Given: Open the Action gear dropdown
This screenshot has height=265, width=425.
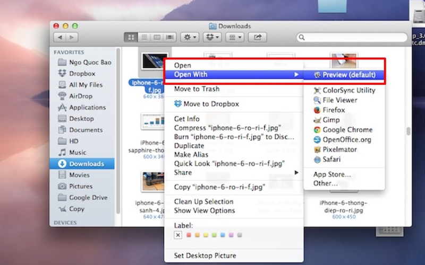Looking at the screenshot, I should click(x=190, y=37).
